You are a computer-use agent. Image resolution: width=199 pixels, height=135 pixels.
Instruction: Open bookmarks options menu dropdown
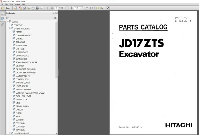[x=8, y=18]
